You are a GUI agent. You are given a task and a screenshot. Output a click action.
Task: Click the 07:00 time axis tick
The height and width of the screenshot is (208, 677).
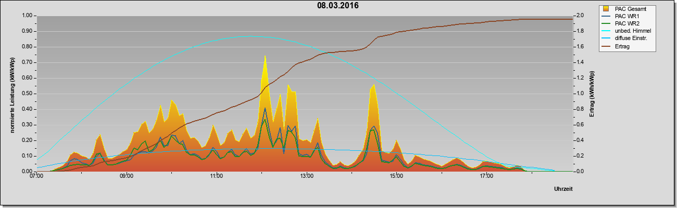36,177
